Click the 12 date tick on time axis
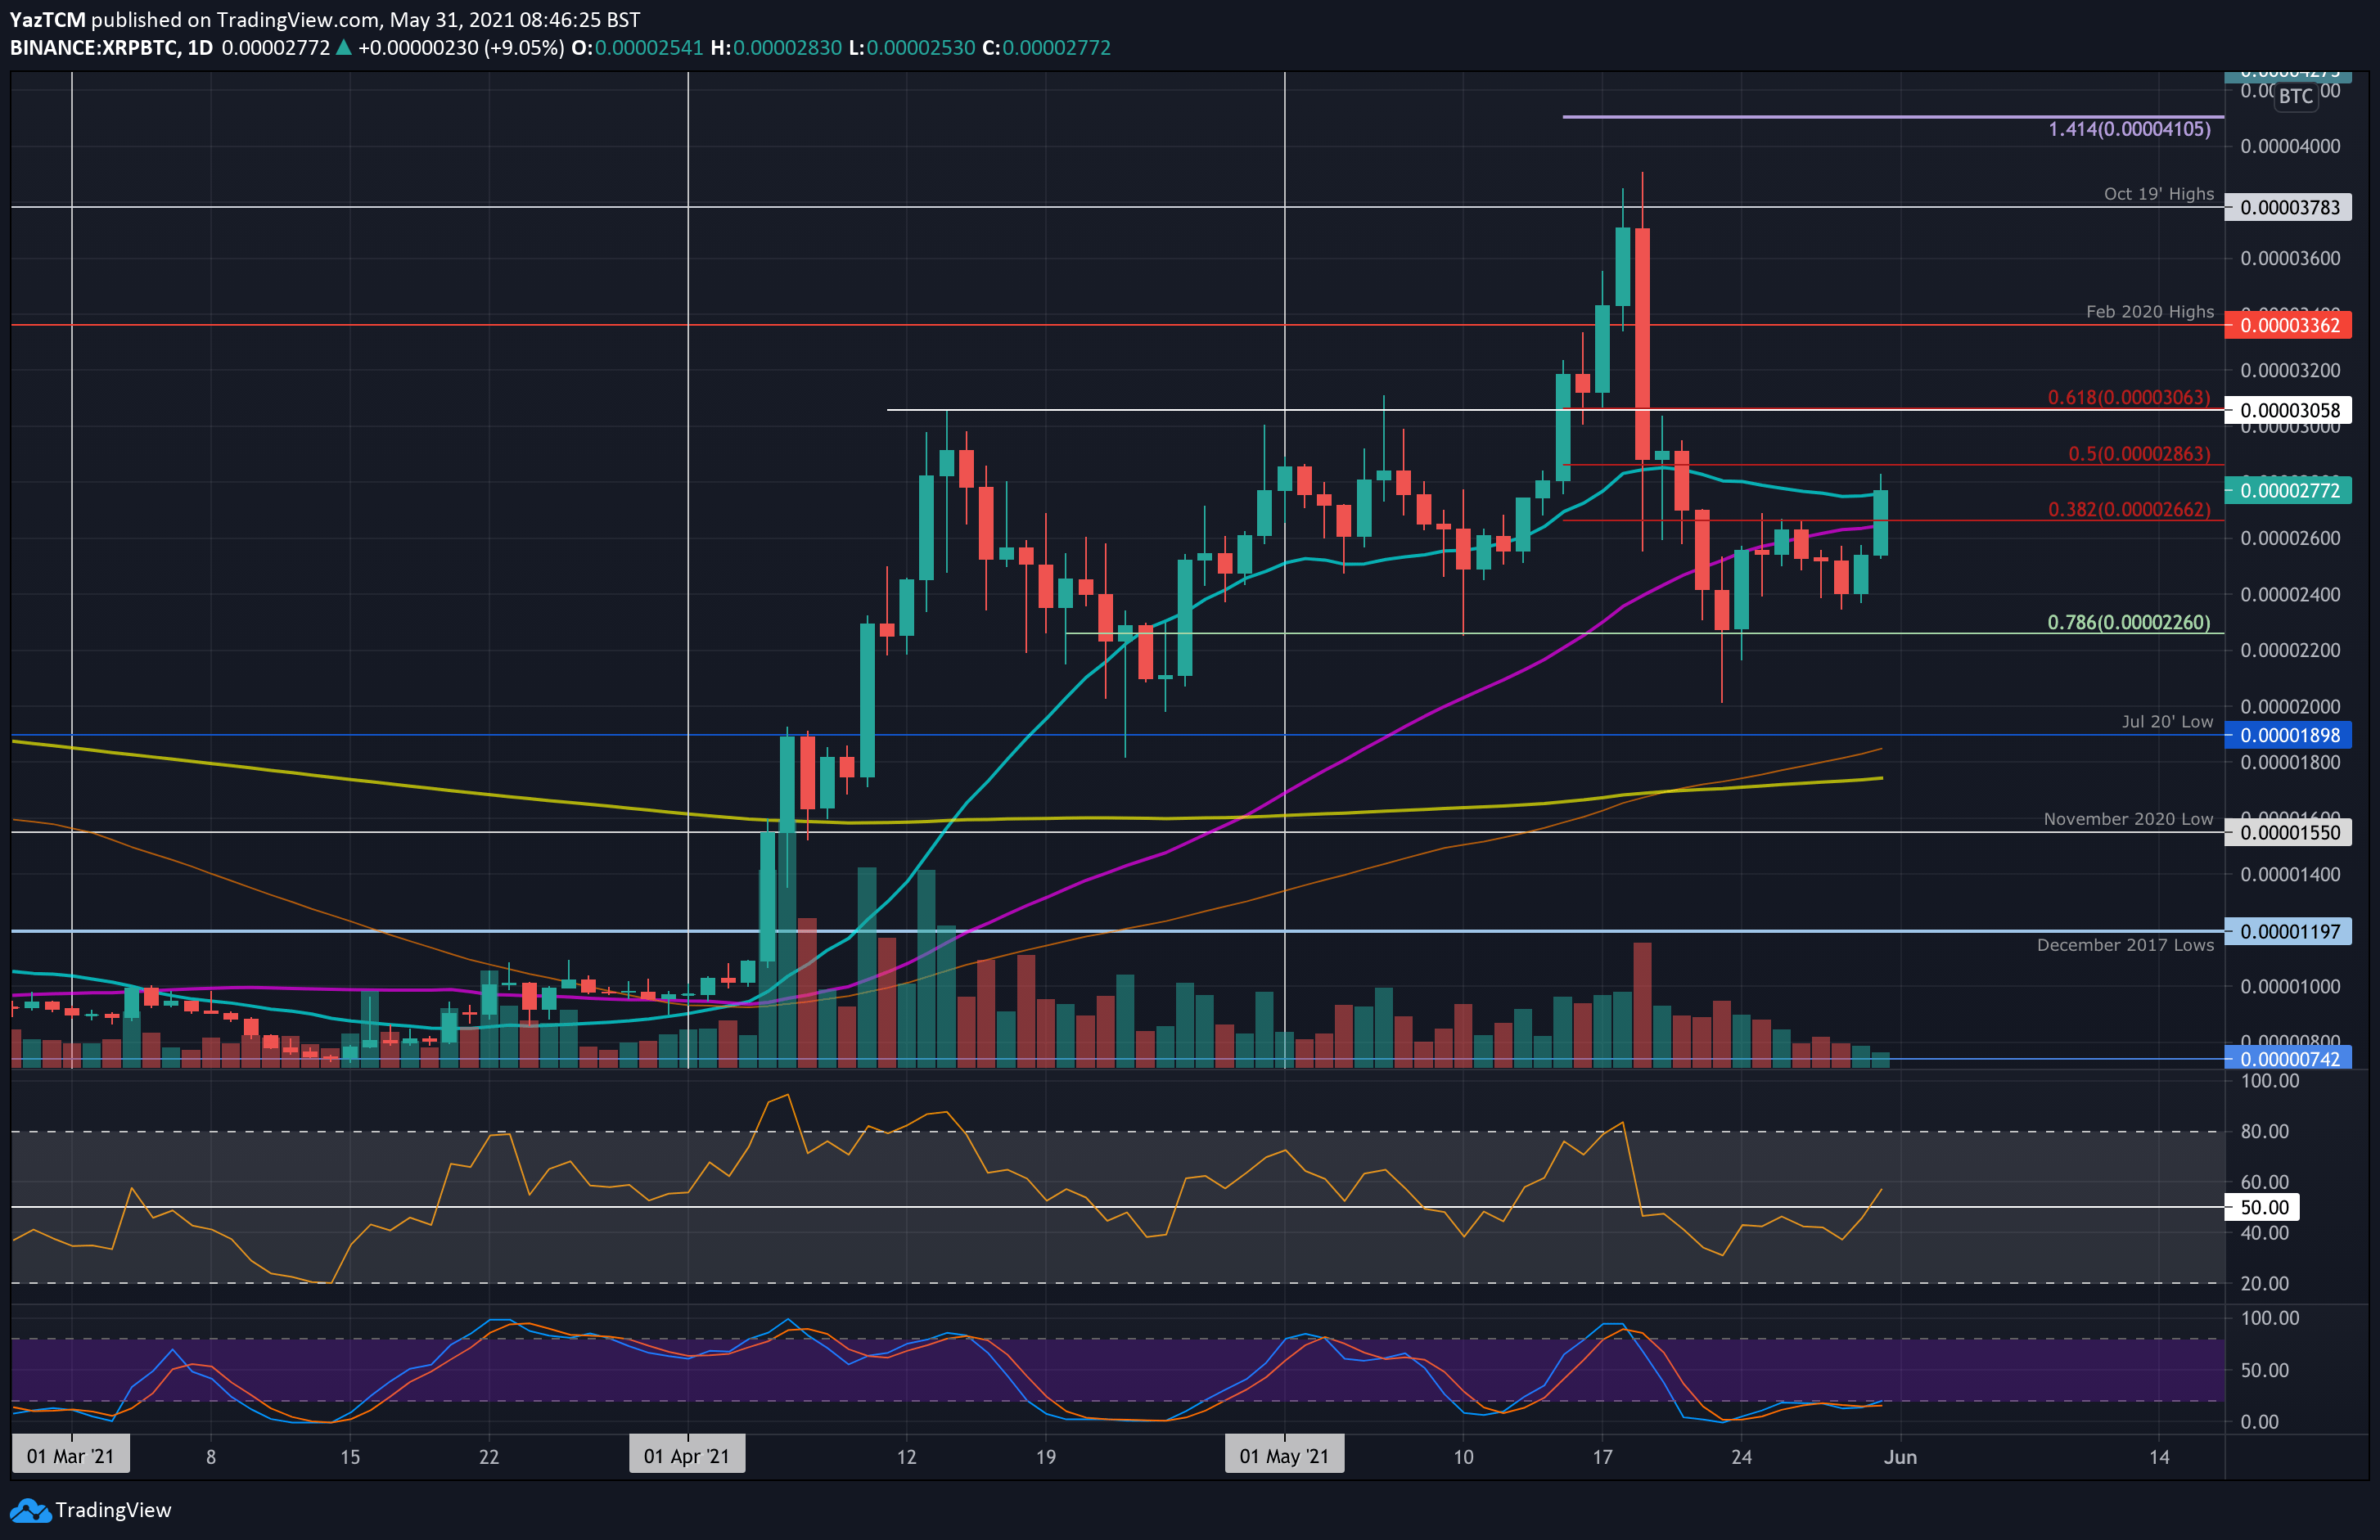The width and height of the screenshot is (2380, 1540). point(906,1457)
